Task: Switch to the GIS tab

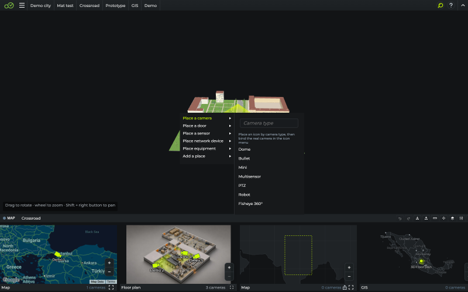Action: pyautogui.click(x=135, y=5)
